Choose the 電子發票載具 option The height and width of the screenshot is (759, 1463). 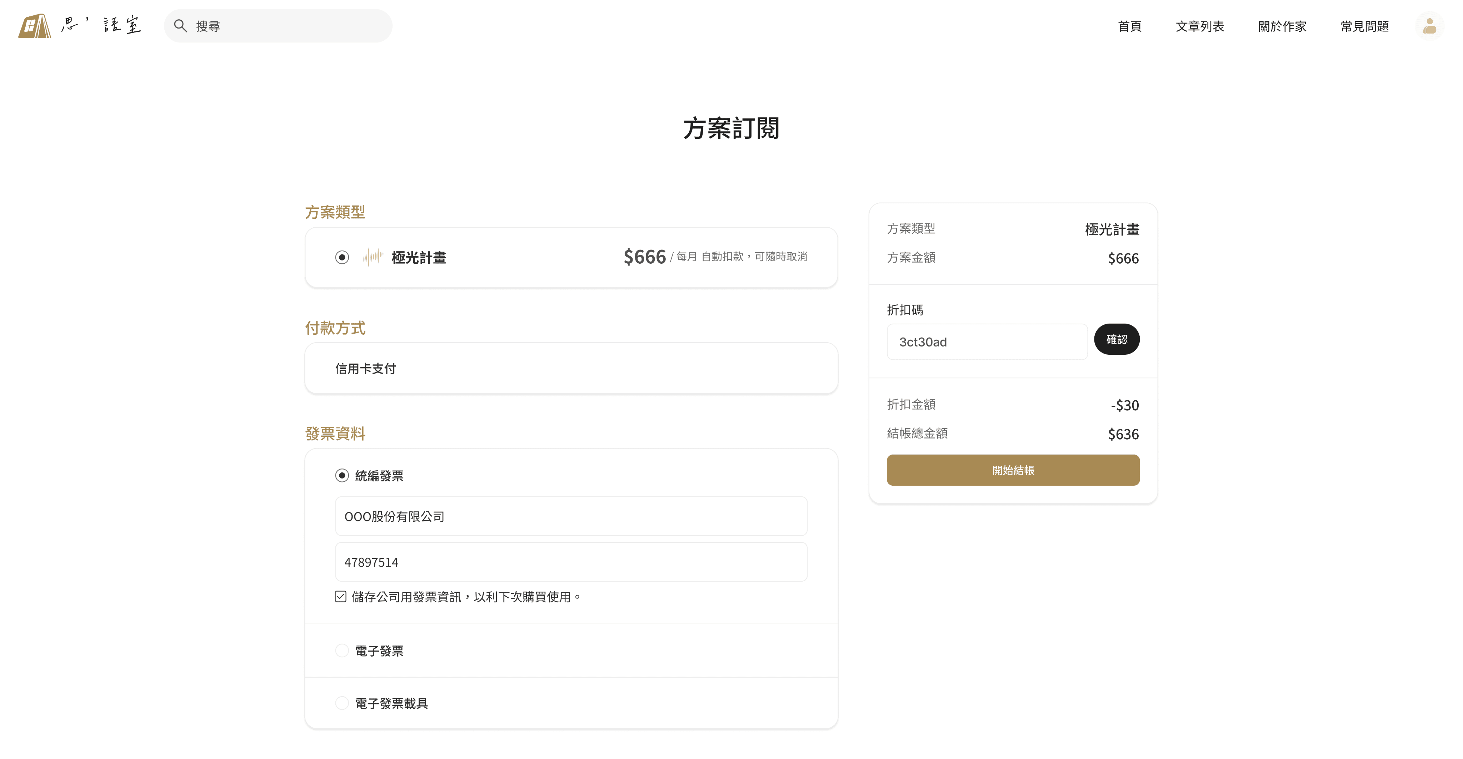[341, 703]
